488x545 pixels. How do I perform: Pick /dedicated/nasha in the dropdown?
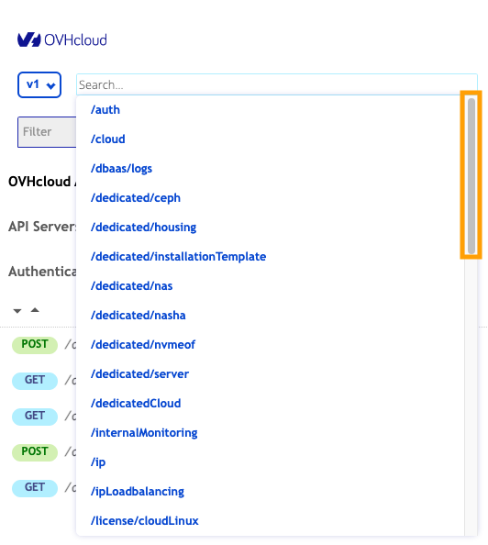[138, 316]
